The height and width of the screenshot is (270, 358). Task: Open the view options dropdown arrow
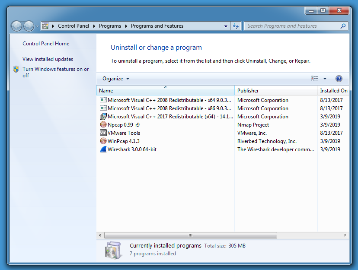pos(325,79)
